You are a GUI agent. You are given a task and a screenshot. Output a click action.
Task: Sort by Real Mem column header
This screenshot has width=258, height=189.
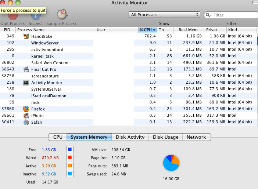coord(188,30)
